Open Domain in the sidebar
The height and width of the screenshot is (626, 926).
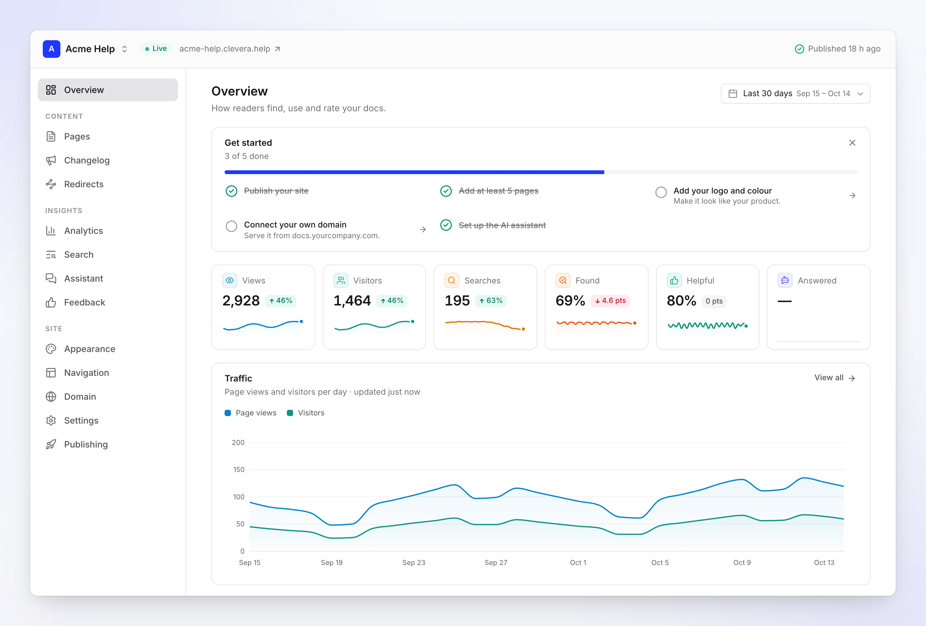(x=108, y=397)
